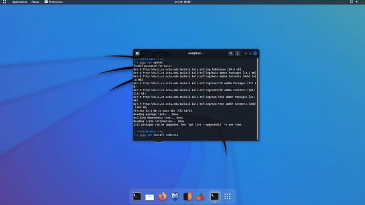
Task: Click the blue close button of the terminal
Action: point(255,53)
